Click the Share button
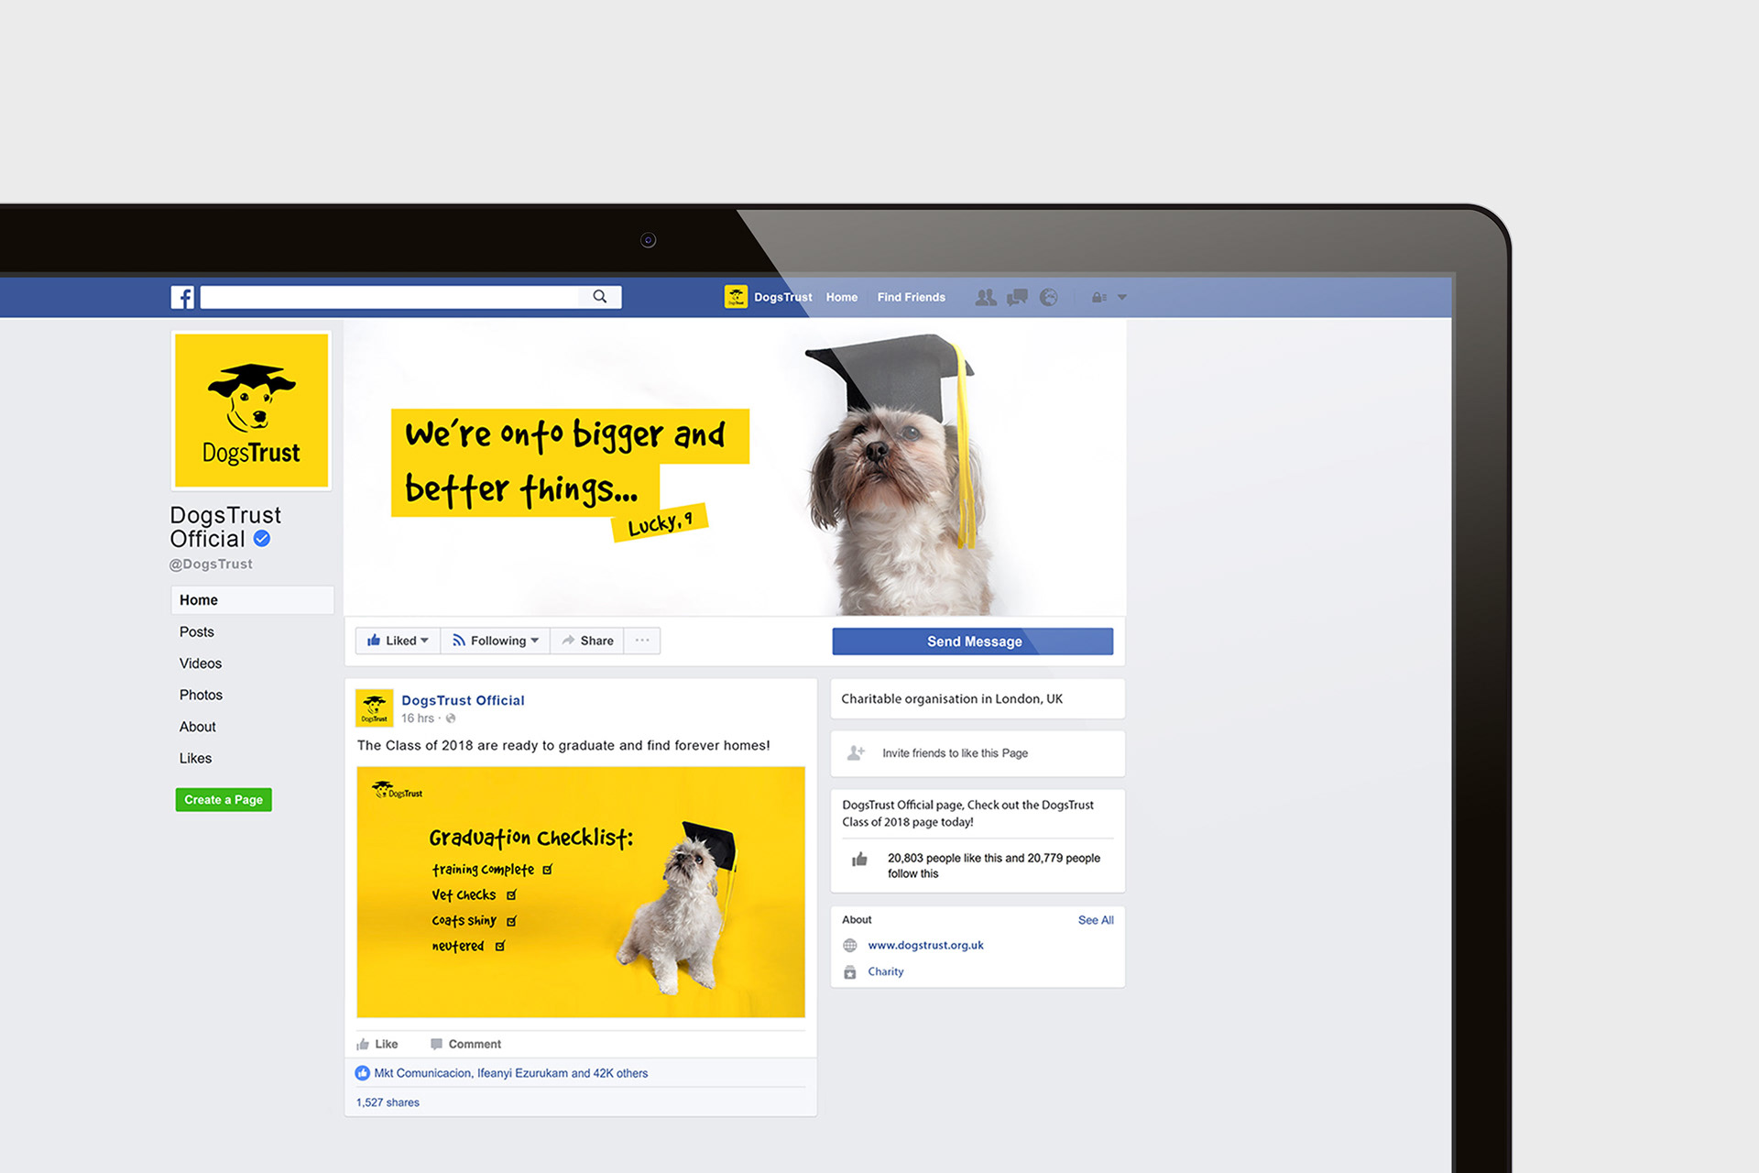 [x=587, y=641]
